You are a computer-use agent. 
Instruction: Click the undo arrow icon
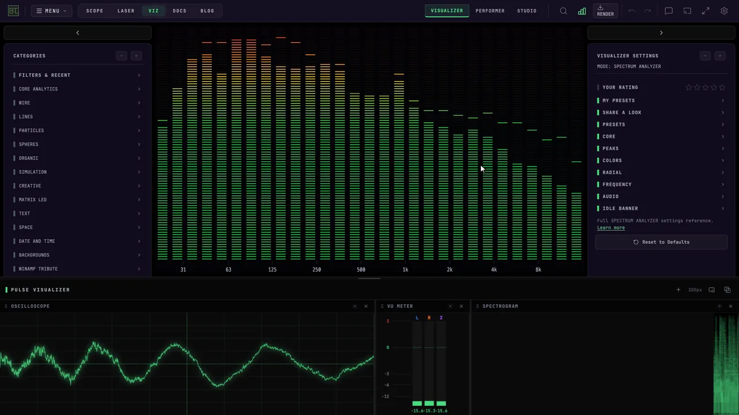click(632, 11)
